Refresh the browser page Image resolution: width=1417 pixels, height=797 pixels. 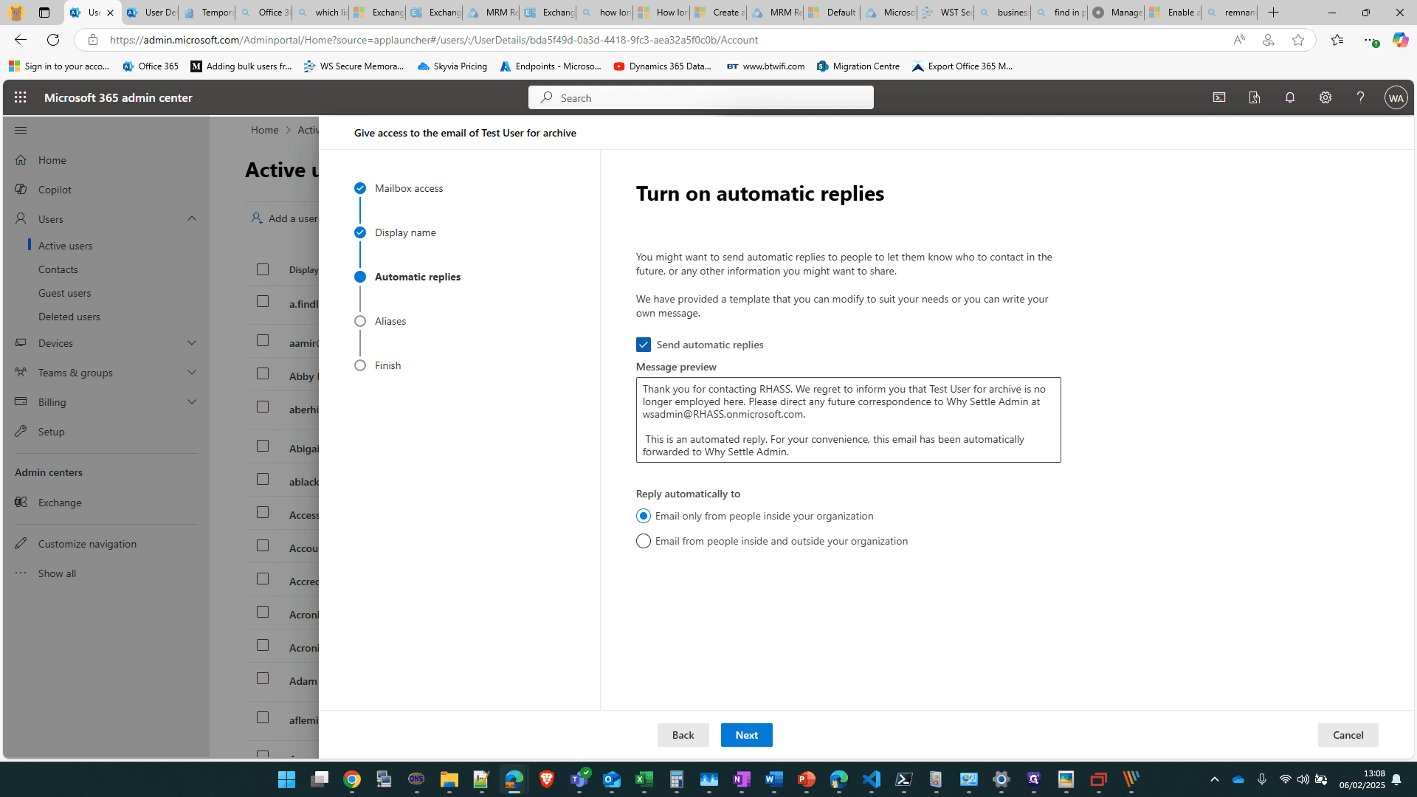[53, 40]
